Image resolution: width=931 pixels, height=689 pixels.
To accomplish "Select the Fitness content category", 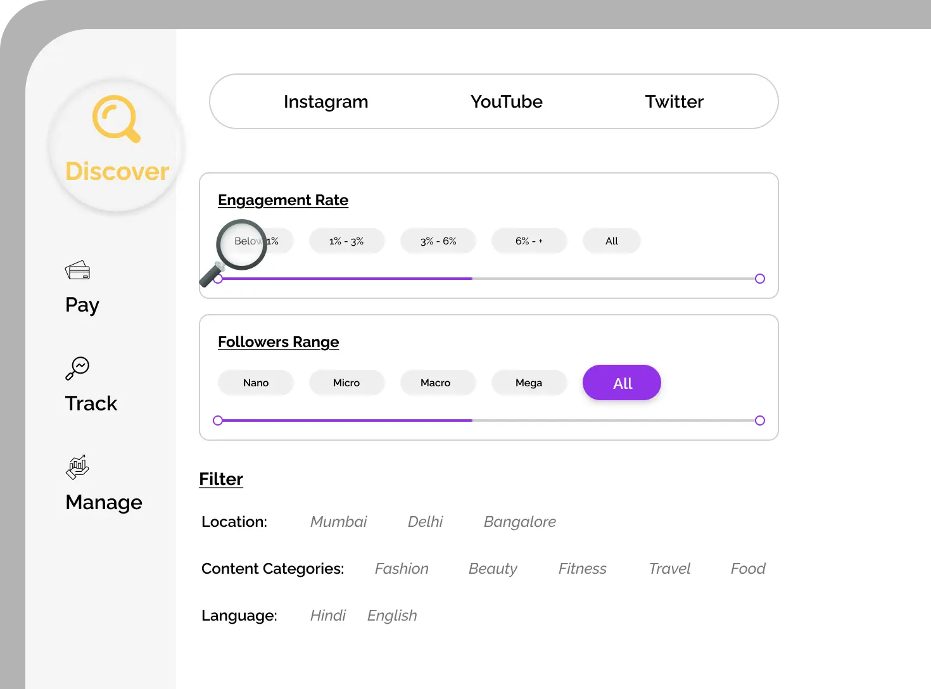I will 582,569.
